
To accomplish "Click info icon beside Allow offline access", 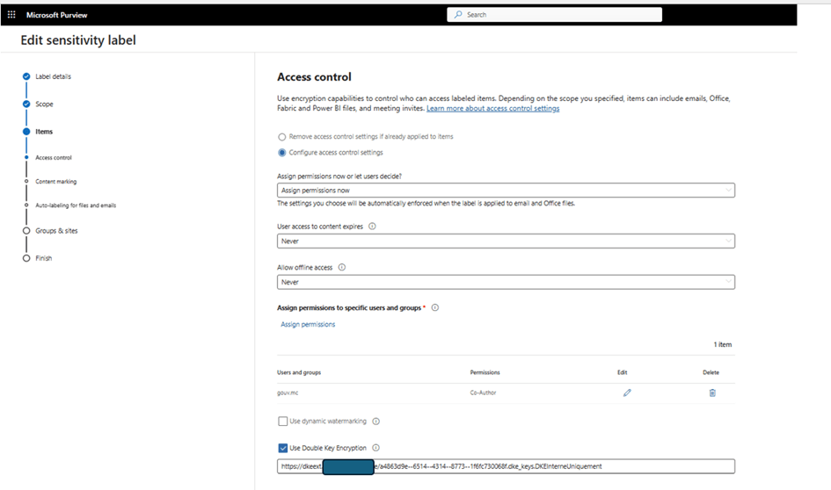I will [x=341, y=268].
